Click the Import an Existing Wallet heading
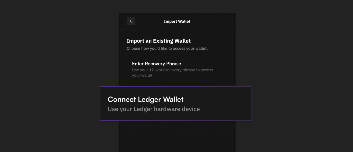Screen dimensions: 353x152 click(x=159, y=41)
